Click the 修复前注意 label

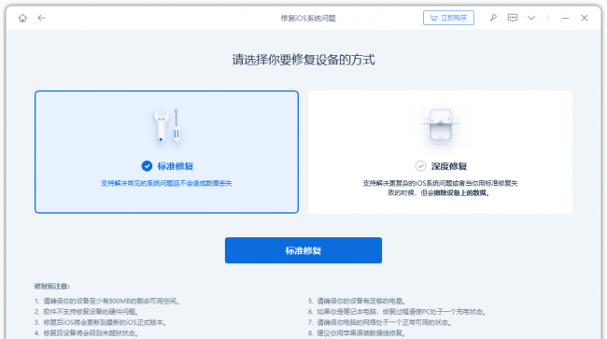tap(52, 287)
